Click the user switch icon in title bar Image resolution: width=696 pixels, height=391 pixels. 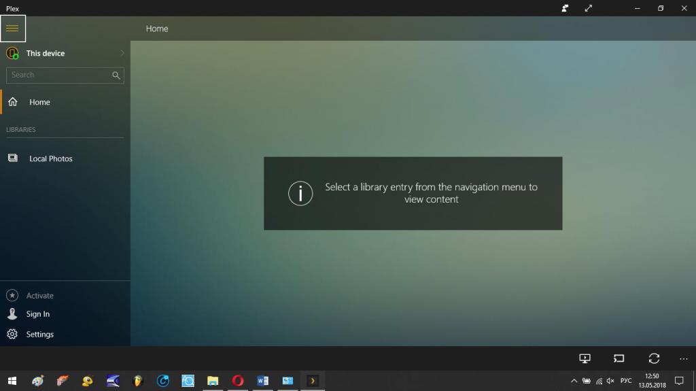click(x=565, y=8)
